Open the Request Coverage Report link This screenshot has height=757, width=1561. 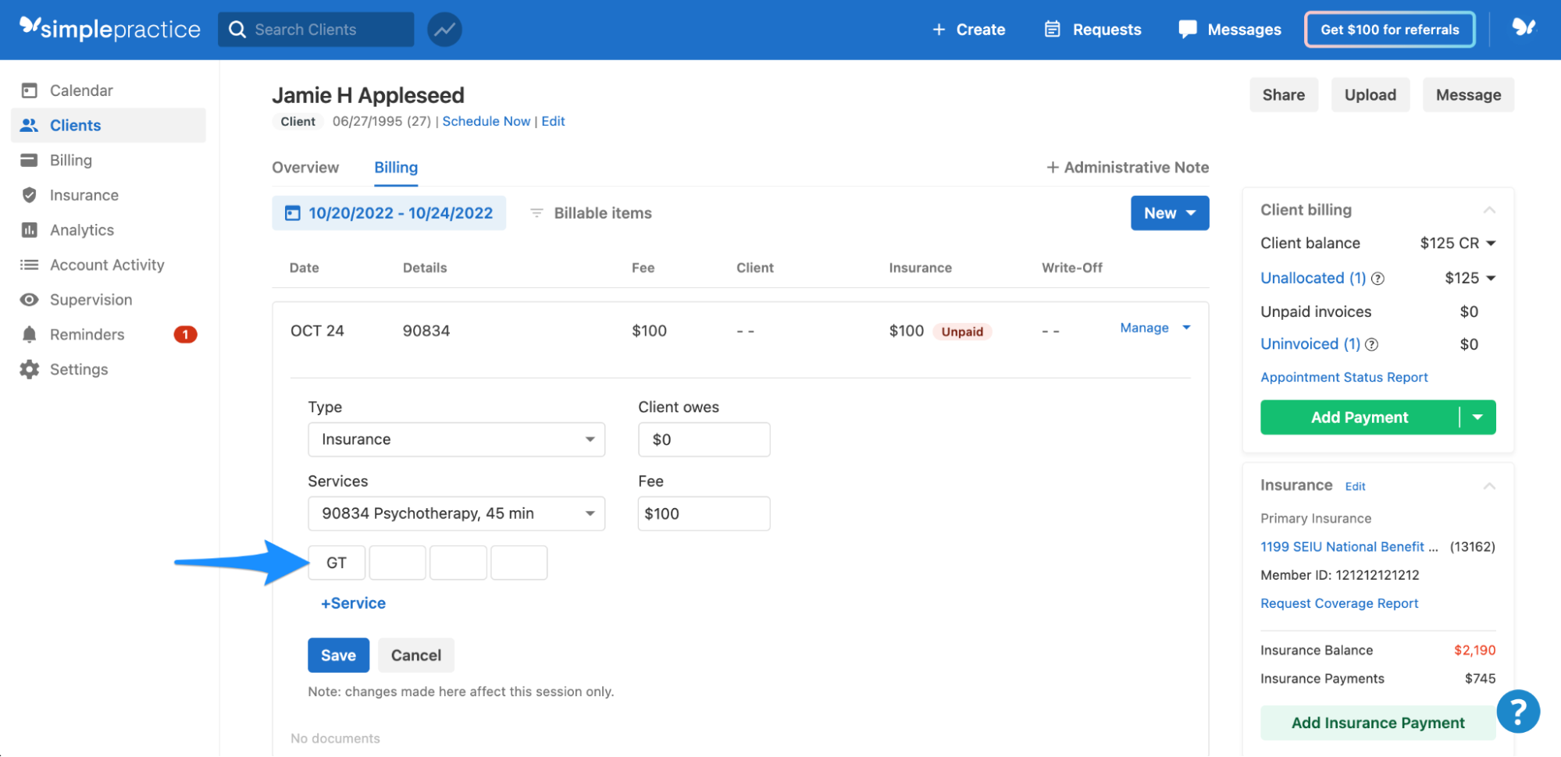point(1339,603)
